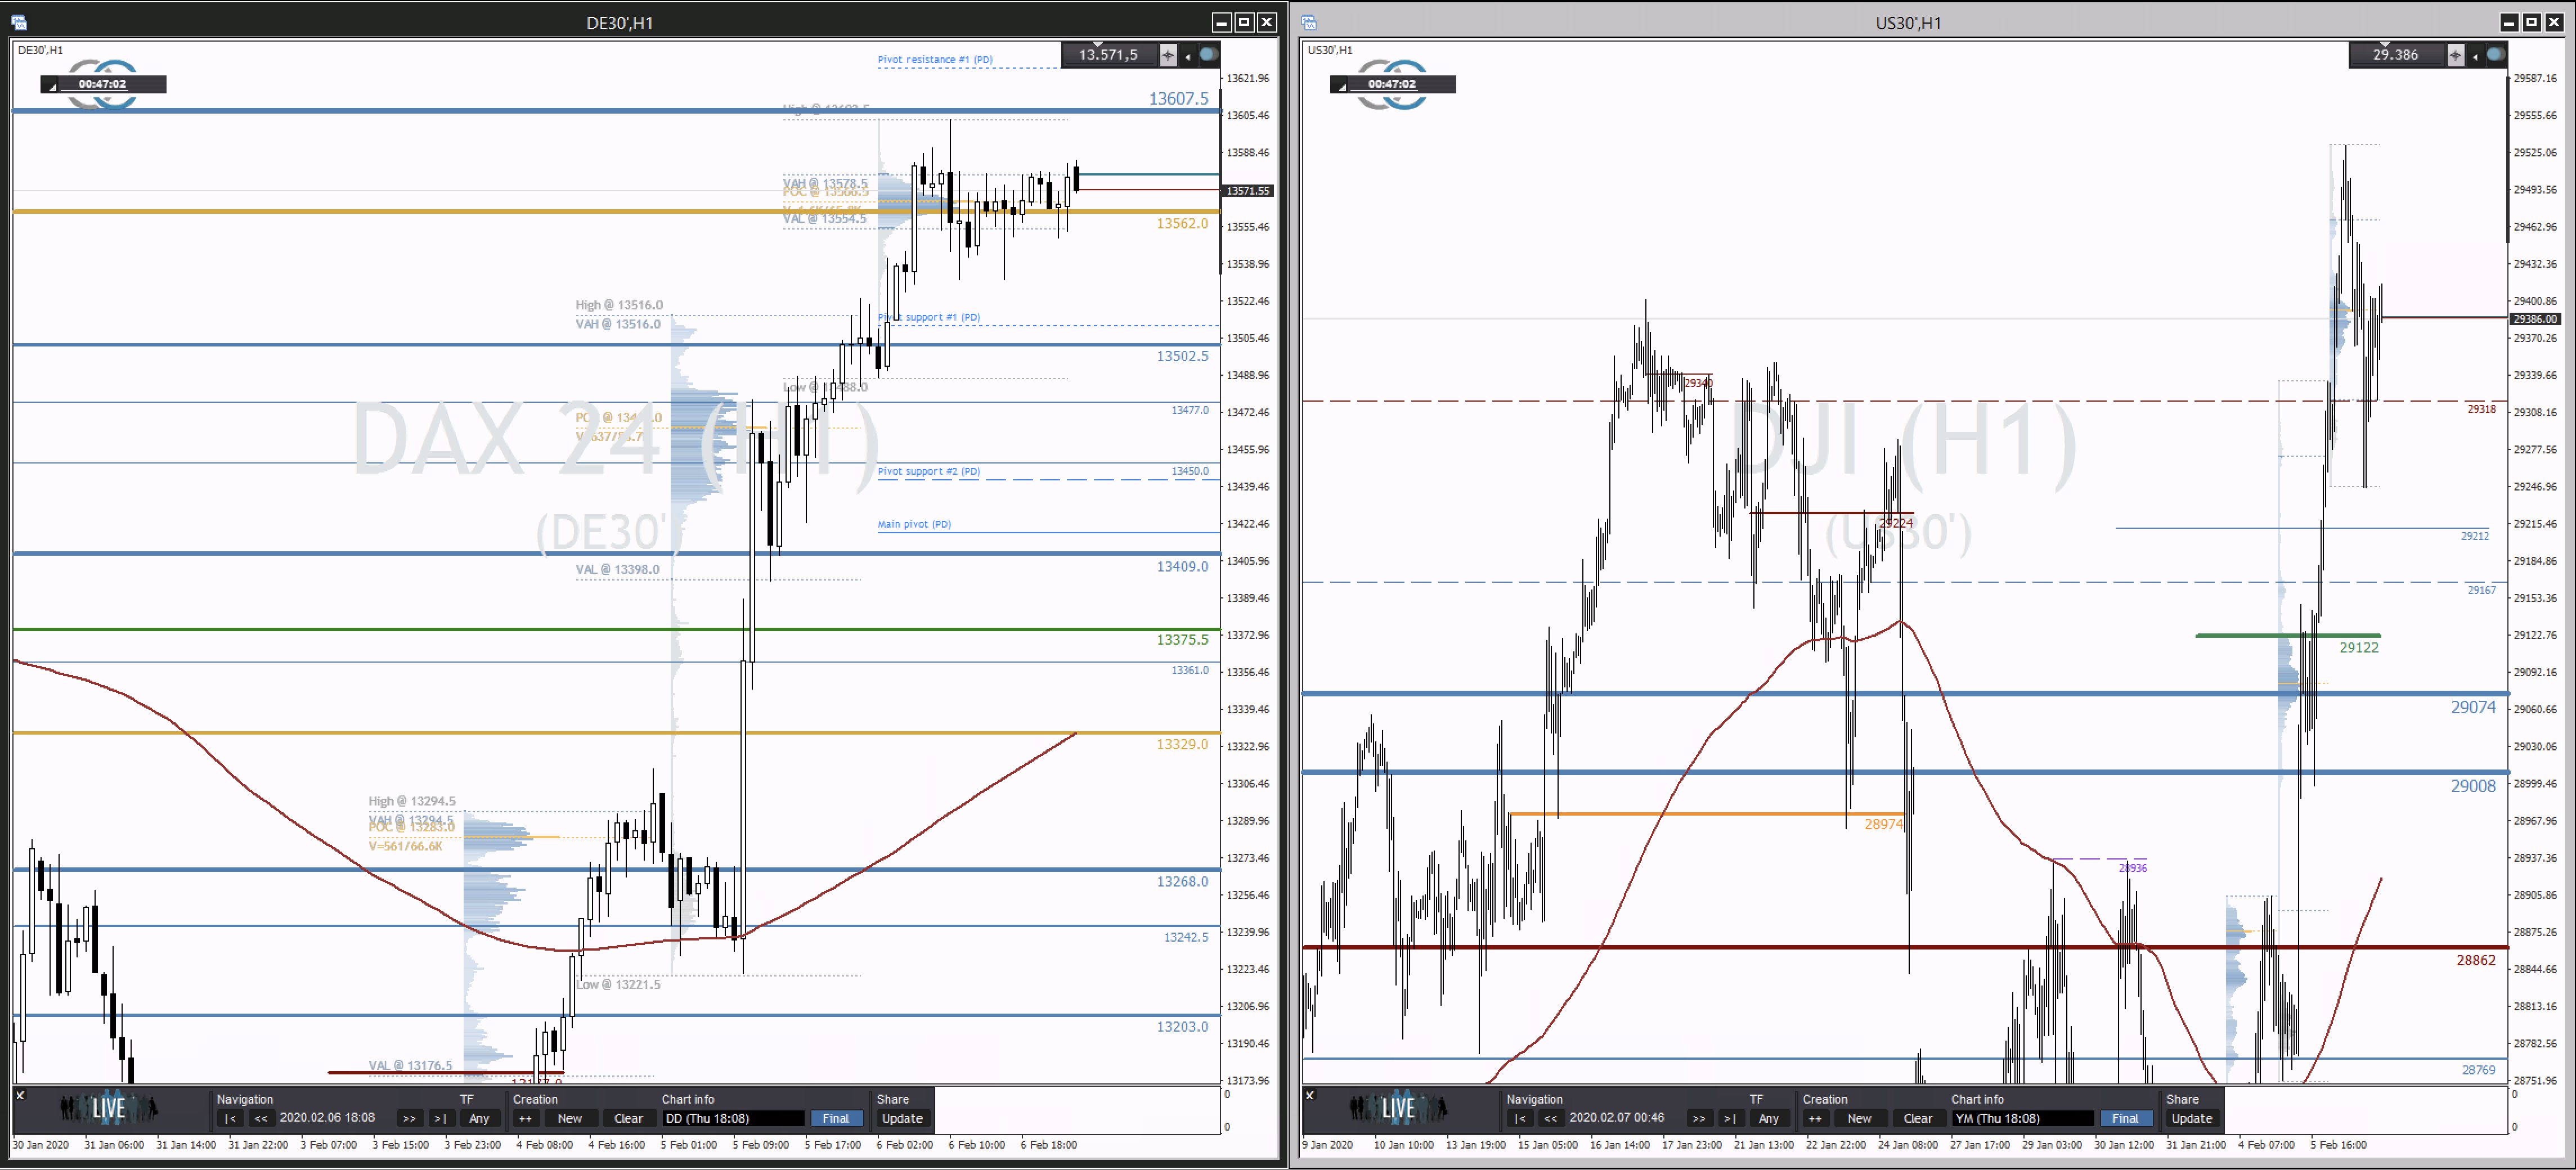Step back with << in DE30 navigation
2576x1170 pixels.
[x=261, y=1119]
